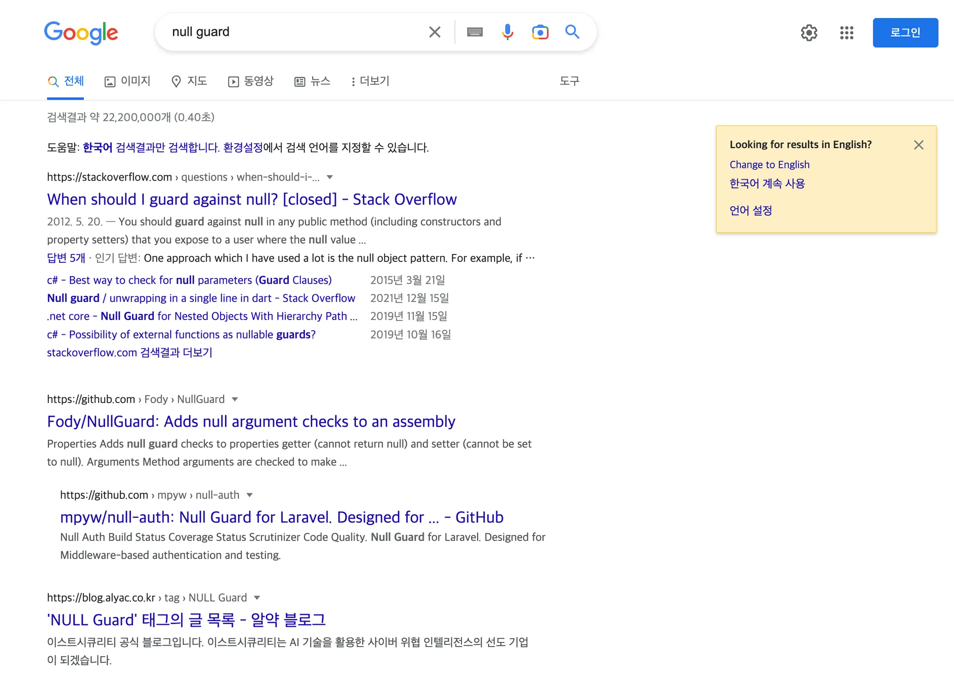Open the Google apps grid

tap(846, 33)
